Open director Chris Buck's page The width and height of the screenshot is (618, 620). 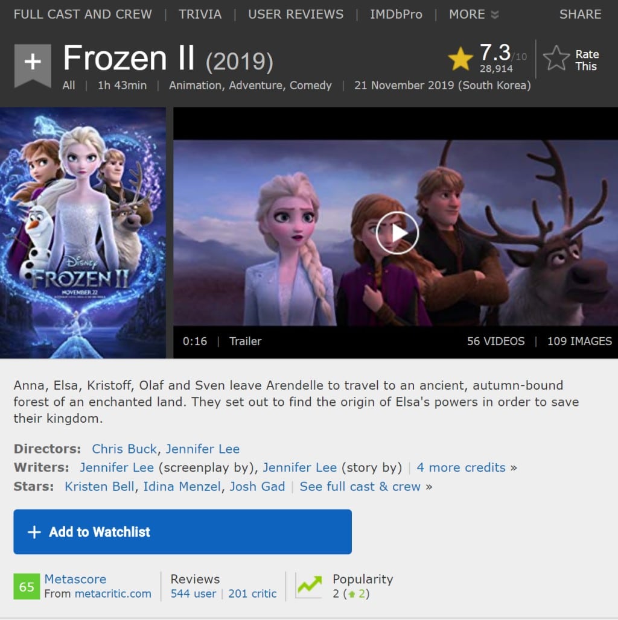coord(124,449)
